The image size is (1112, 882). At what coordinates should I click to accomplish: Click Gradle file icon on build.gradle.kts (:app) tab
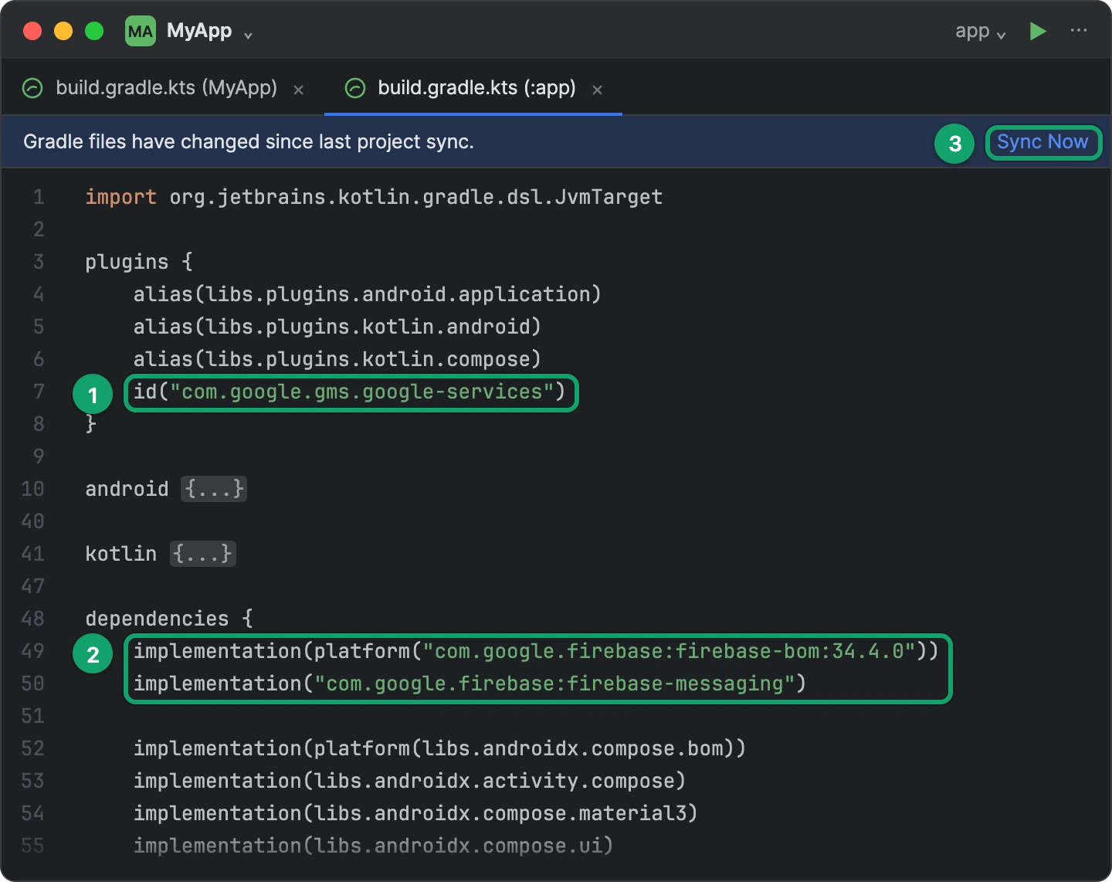click(x=354, y=88)
